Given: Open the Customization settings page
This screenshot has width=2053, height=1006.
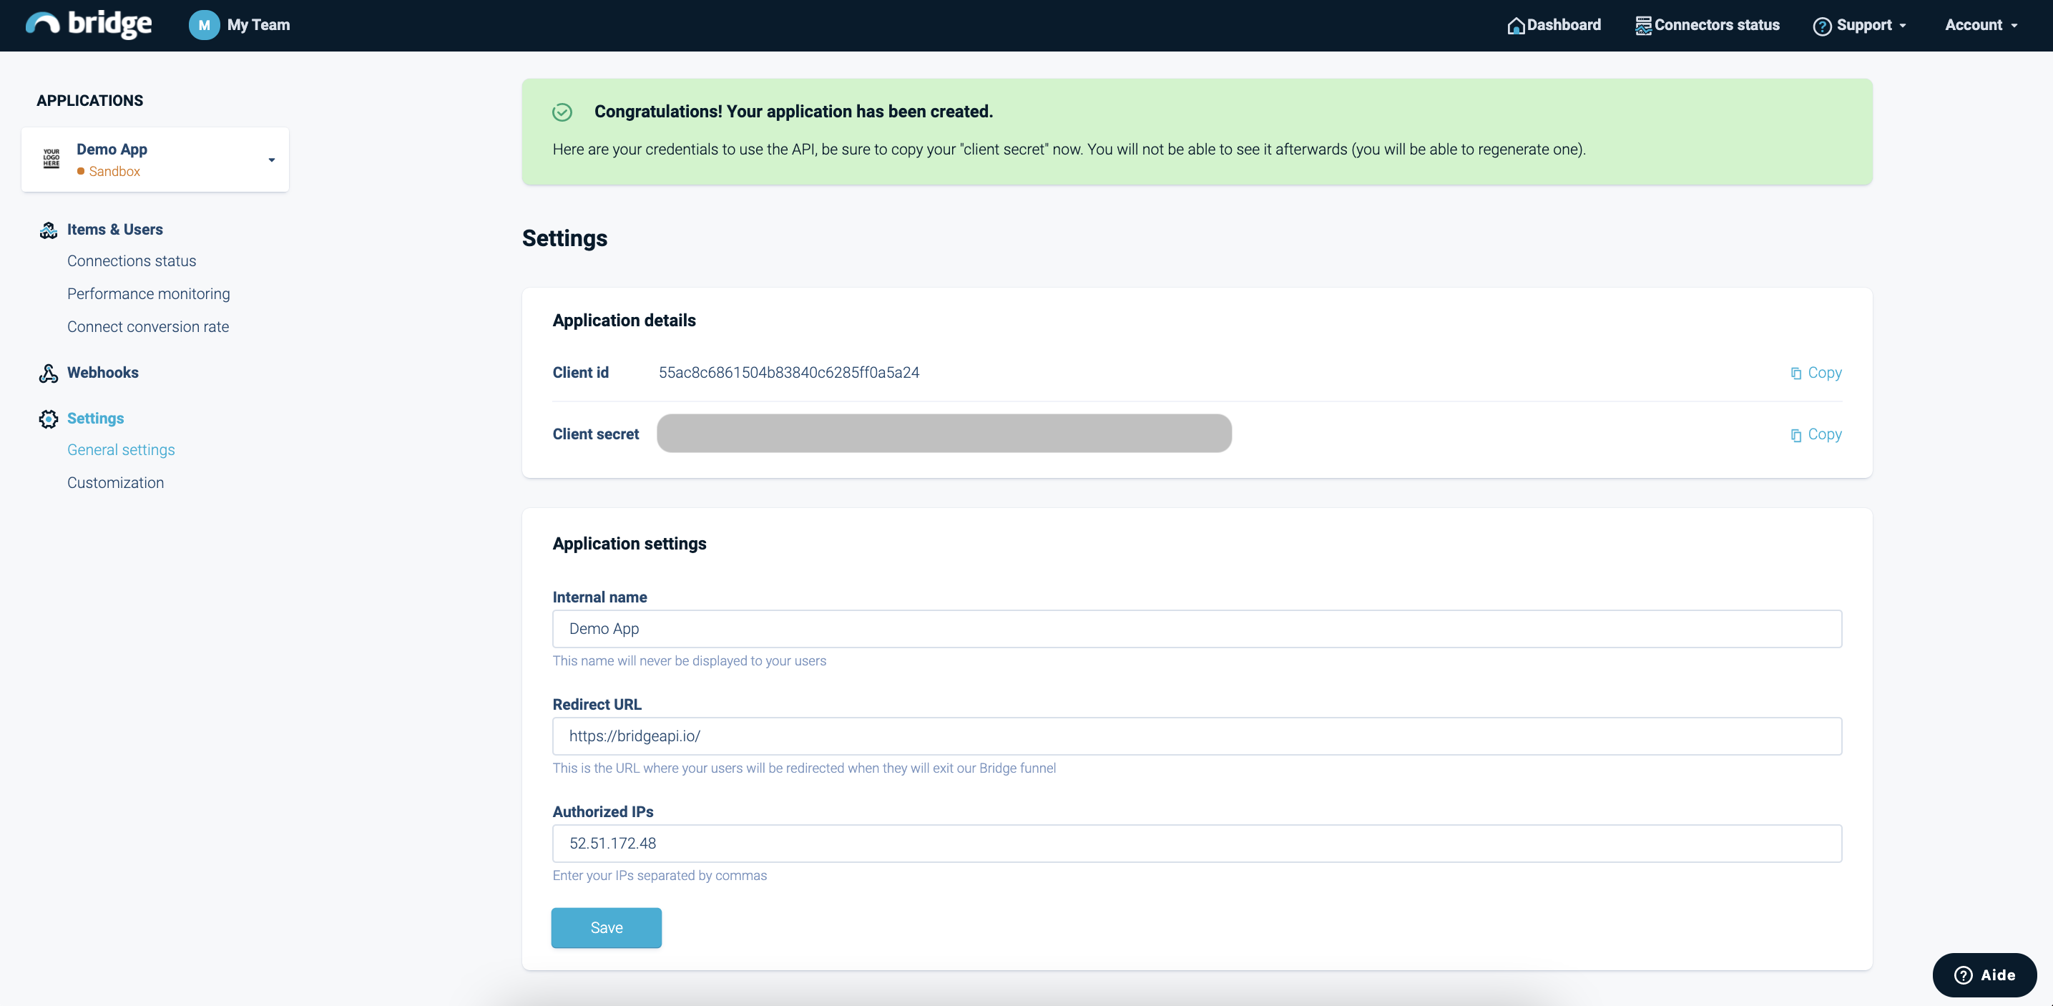Looking at the screenshot, I should tap(116, 483).
